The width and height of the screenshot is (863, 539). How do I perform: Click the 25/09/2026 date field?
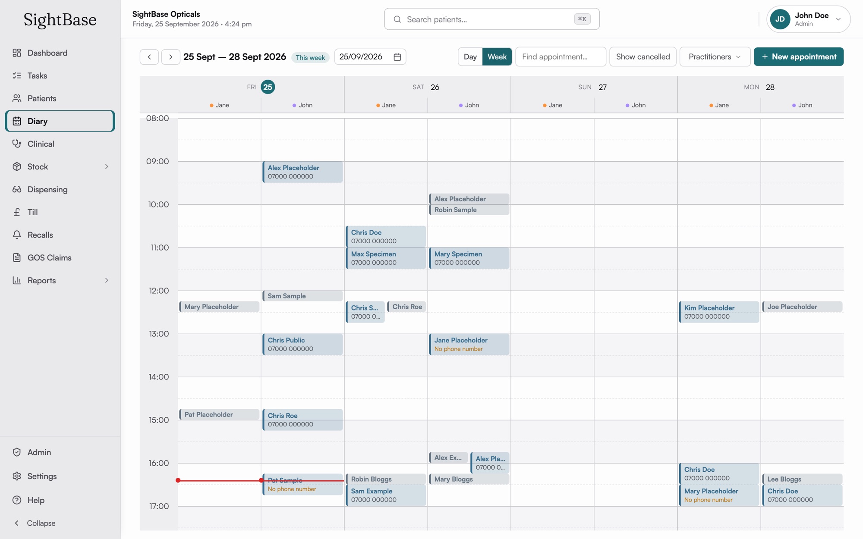370,56
